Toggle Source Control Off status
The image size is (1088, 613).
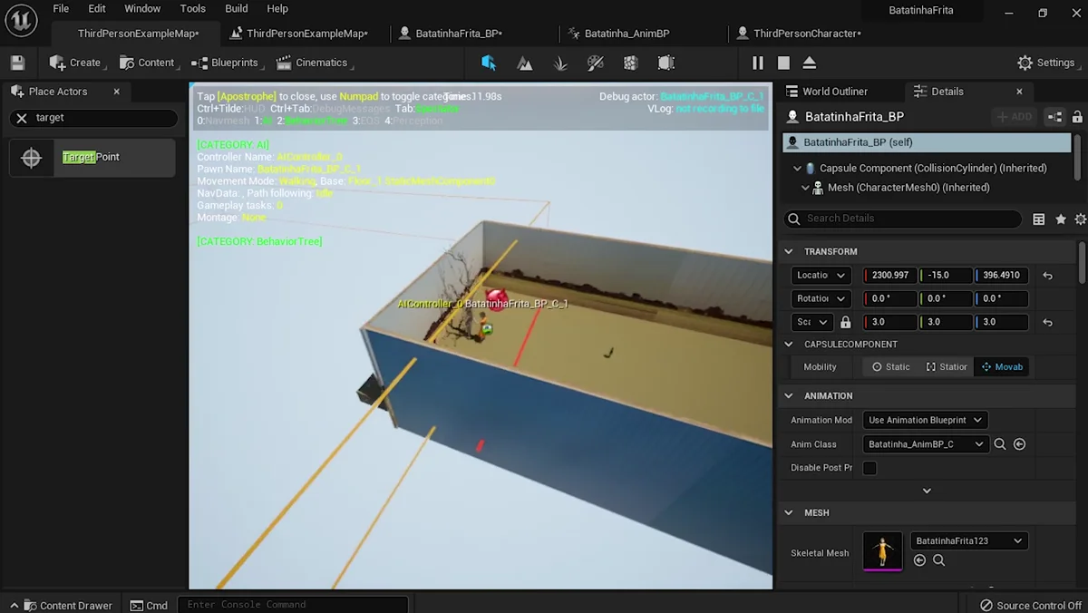(1030, 605)
